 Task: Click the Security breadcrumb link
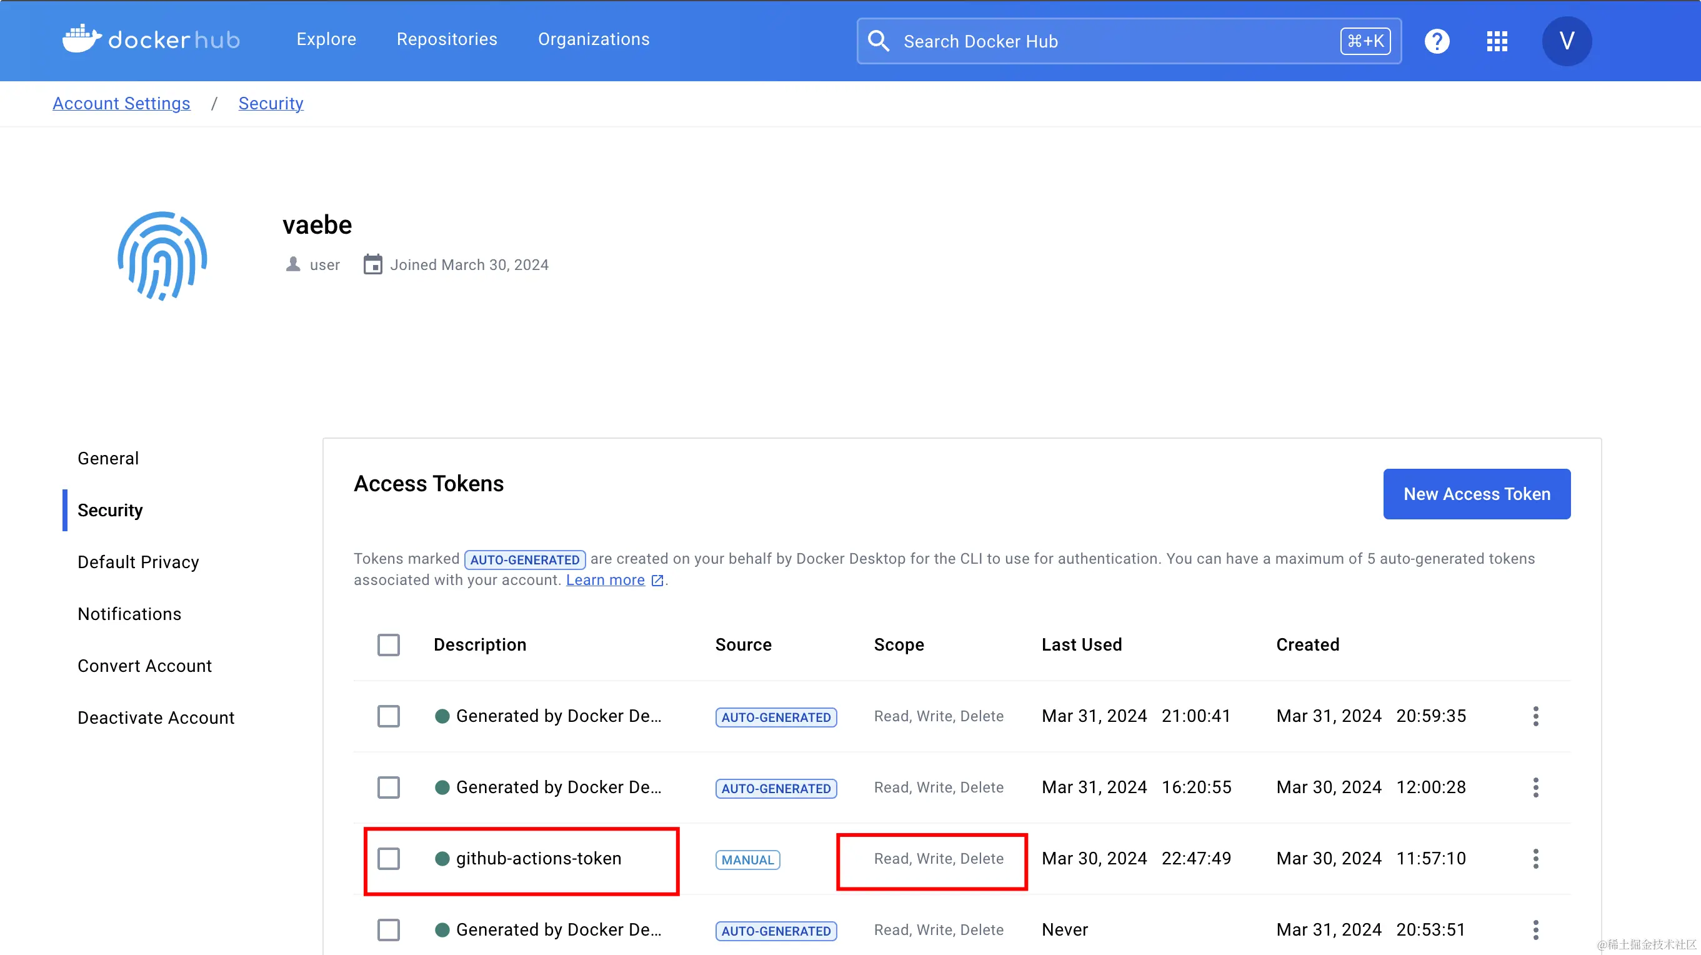coord(271,104)
